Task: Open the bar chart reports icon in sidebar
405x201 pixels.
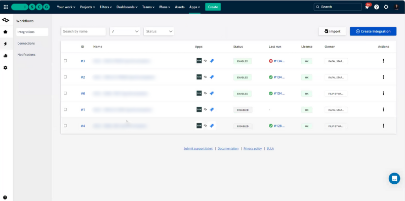Action: (x=6, y=56)
